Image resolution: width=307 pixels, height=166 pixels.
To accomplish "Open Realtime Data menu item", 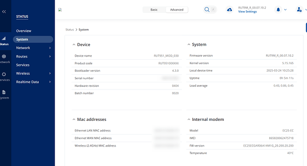I will (x=28, y=82).
